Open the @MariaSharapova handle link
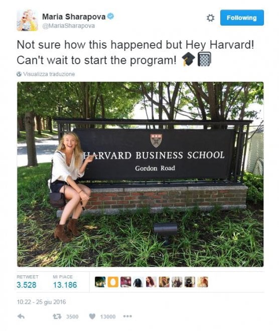This screenshot has width=279, height=331. coord(68,26)
